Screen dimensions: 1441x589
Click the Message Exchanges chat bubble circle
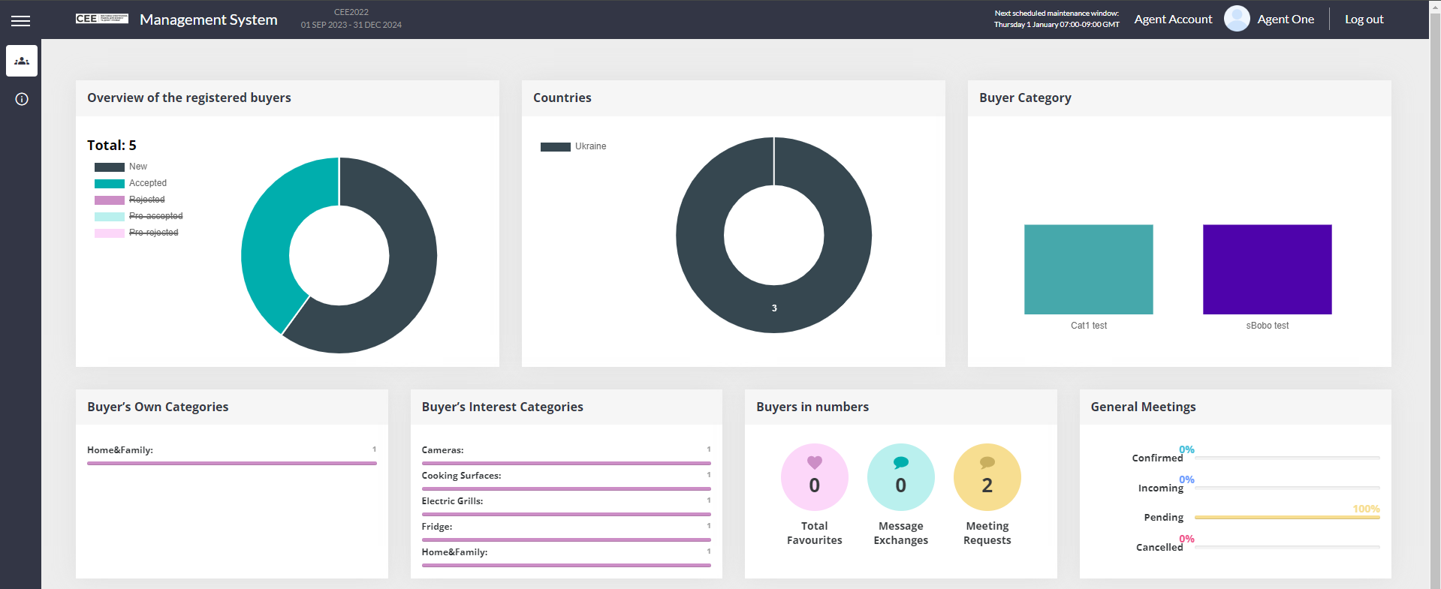(900, 477)
